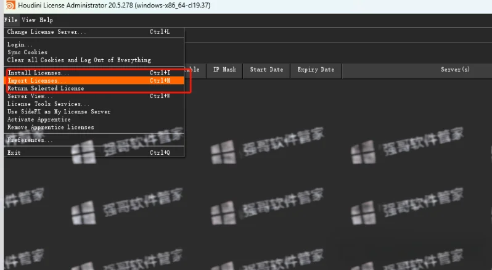This screenshot has height=270, width=492.
Task: Choose Clear all Cookies and Log Out
Action: [x=94, y=60]
